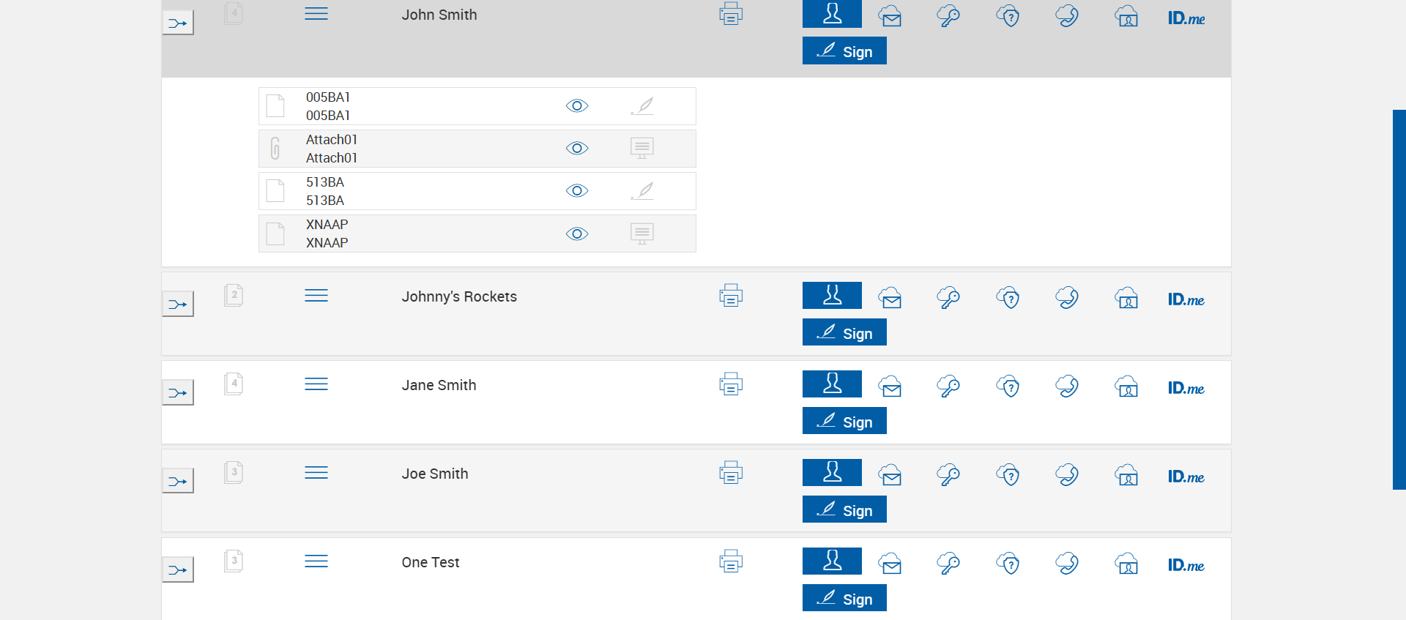Expand Joe Smith's documents via the page icon
The width and height of the screenshot is (1406, 620).
click(x=234, y=473)
